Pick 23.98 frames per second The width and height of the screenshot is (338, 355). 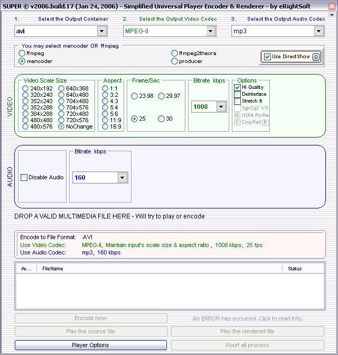tap(135, 96)
